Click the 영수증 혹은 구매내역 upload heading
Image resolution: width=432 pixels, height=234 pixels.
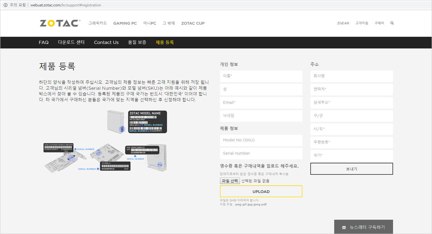[259, 166]
